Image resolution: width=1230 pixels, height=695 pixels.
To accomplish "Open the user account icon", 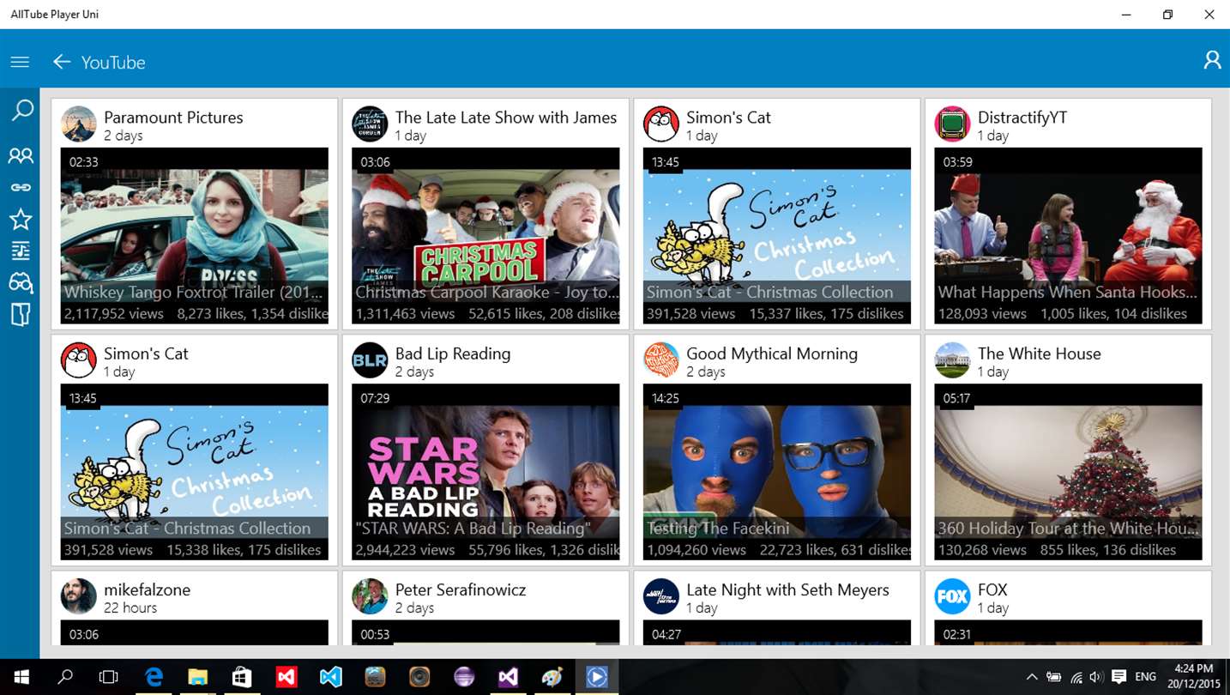I will pyautogui.click(x=1212, y=60).
